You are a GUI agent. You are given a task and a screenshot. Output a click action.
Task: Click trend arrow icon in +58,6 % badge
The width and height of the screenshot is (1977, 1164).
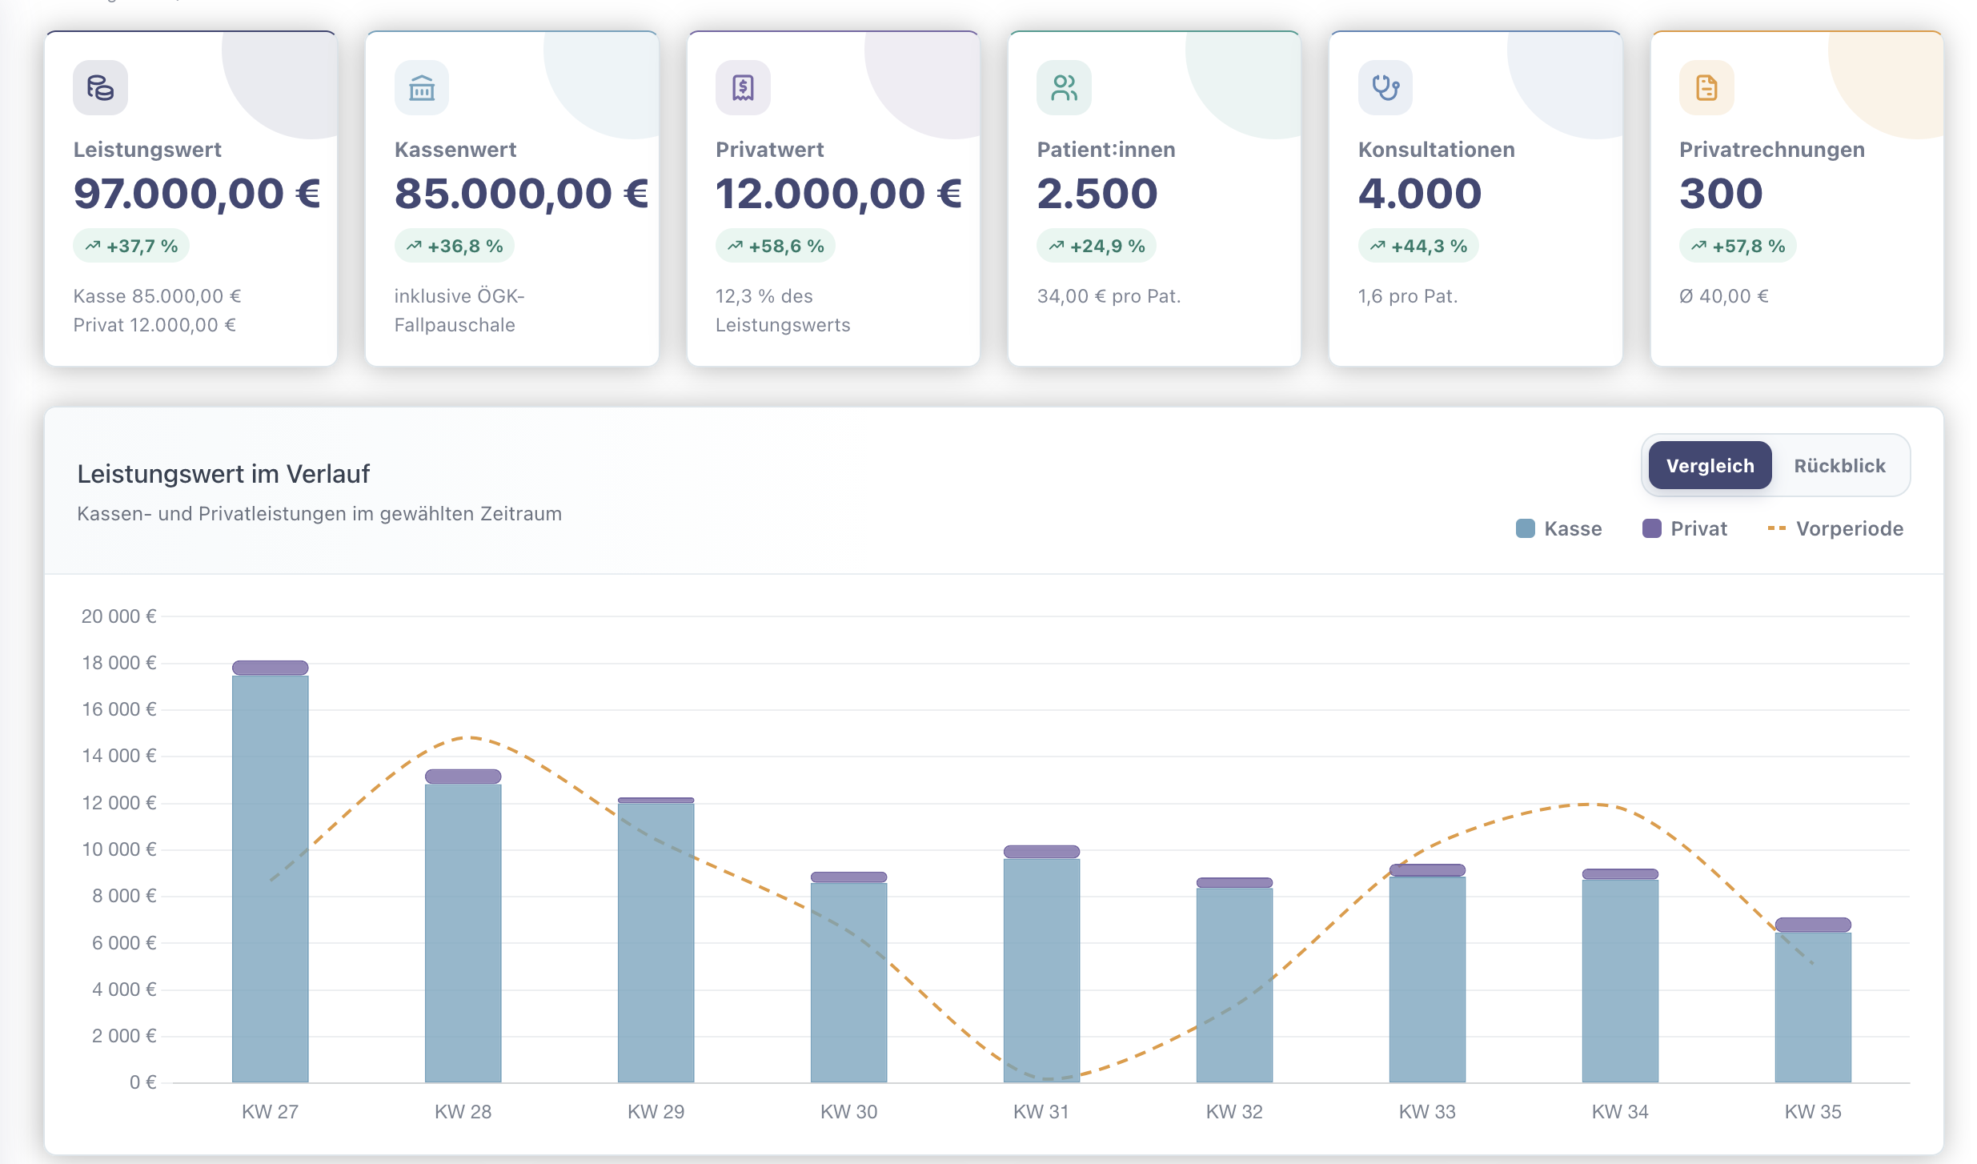pos(735,246)
